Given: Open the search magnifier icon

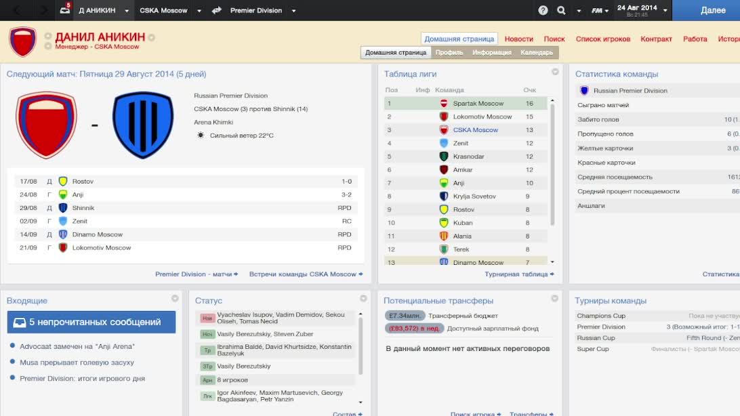Looking at the screenshot, I should tap(561, 10).
